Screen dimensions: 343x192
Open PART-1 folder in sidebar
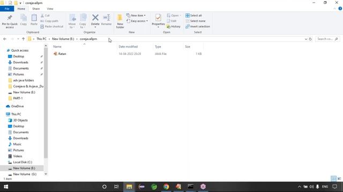tap(18, 98)
